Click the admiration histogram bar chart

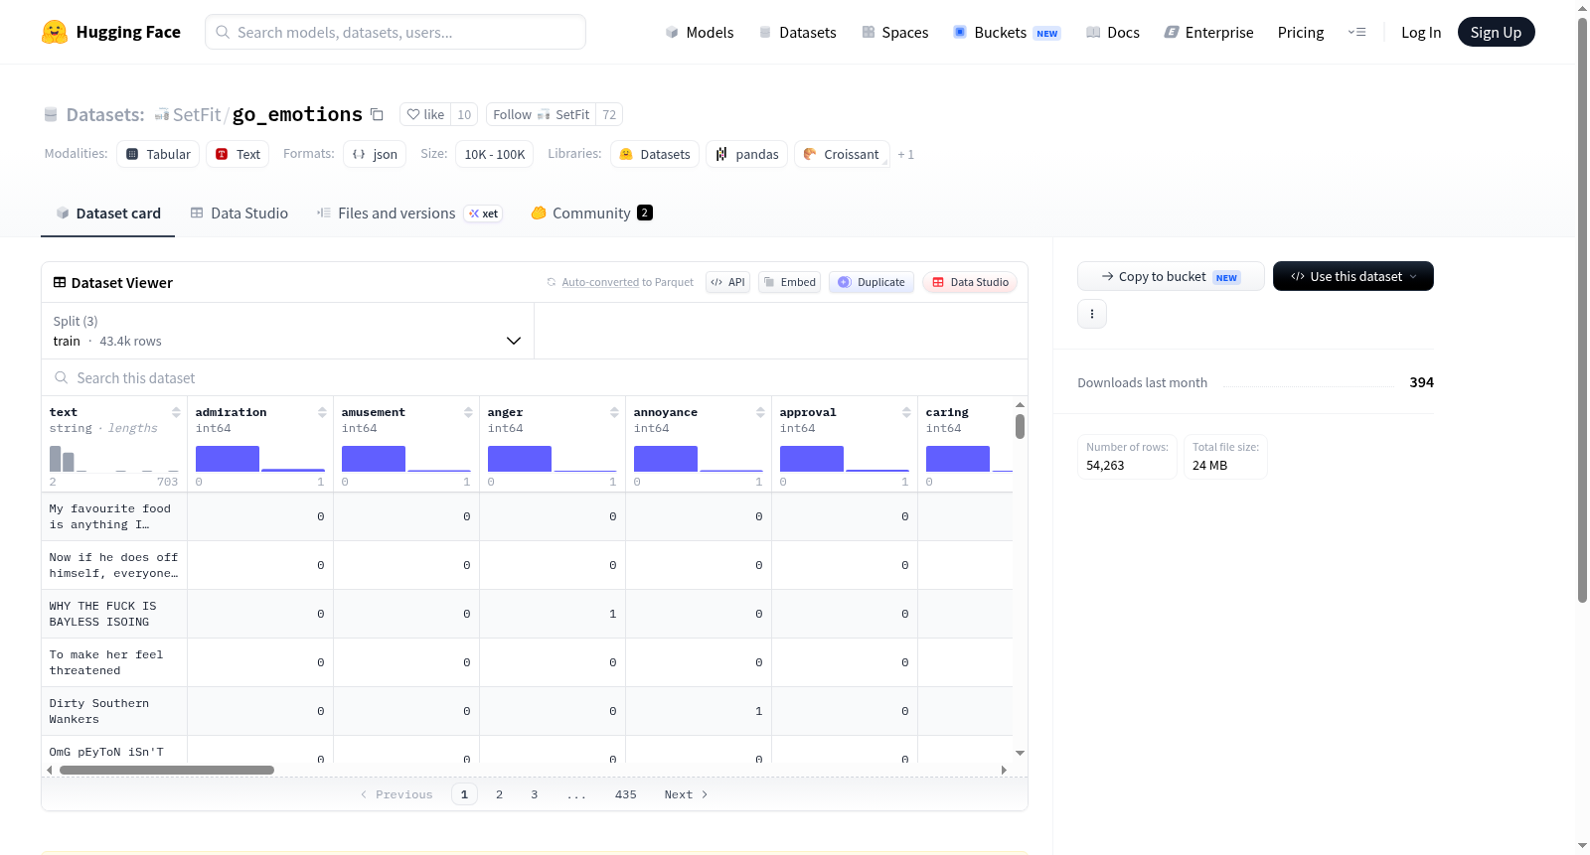click(259, 458)
